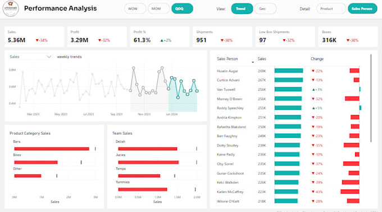The width and height of the screenshot is (382, 212).
Task: Open the Profit 3.29M KPI card
Action: click(97, 36)
